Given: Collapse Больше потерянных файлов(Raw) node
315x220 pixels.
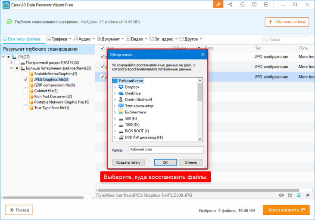Looking at the screenshot, I should pyautogui.click(x=11, y=68).
